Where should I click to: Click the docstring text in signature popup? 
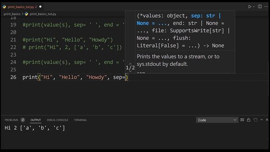click(x=178, y=60)
